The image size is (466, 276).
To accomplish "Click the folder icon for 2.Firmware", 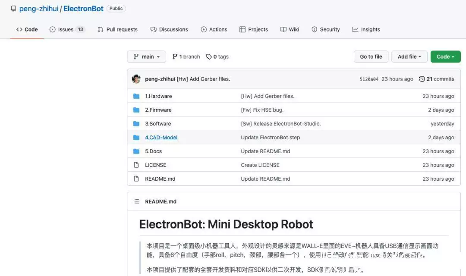I will pyautogui.click(x=136, y=110).
